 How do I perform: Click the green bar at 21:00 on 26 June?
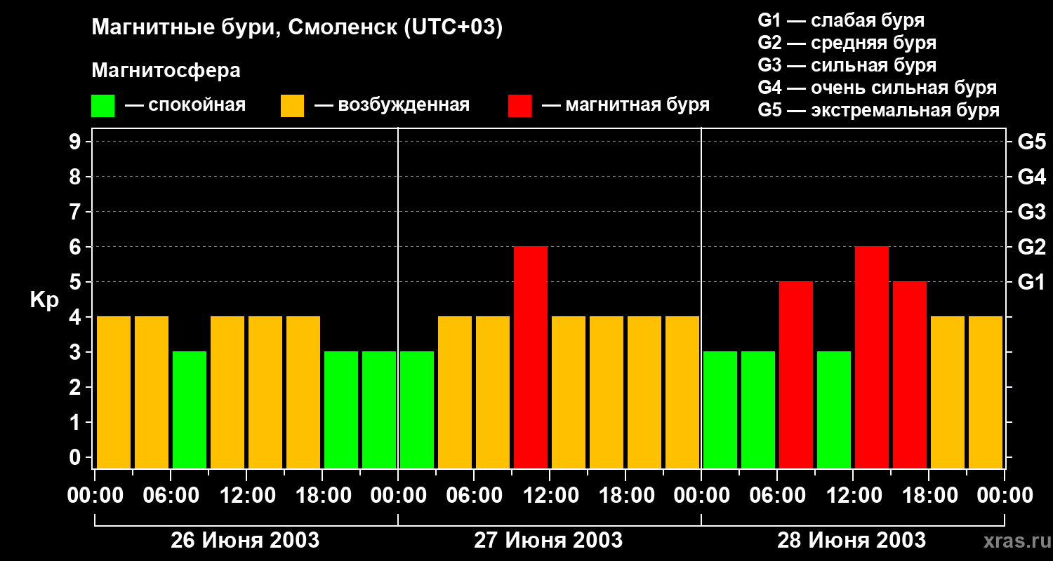tap(379, 410)
